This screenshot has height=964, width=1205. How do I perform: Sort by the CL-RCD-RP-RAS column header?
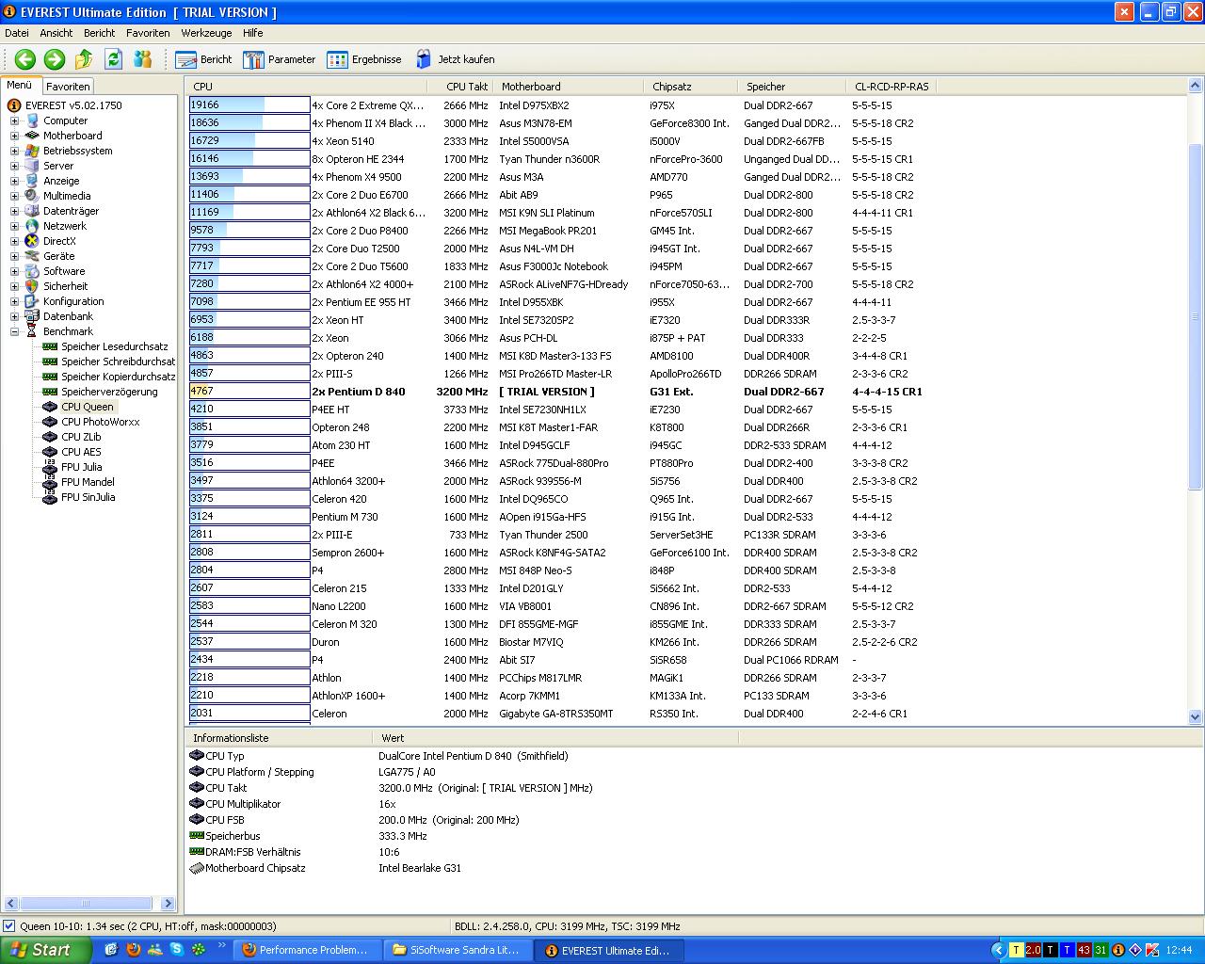[891, 87]
